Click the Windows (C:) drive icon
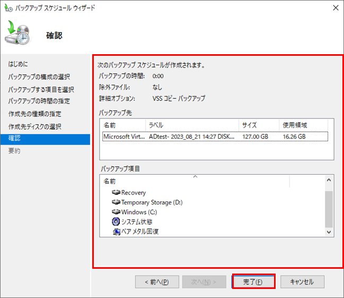 [116, 212]
